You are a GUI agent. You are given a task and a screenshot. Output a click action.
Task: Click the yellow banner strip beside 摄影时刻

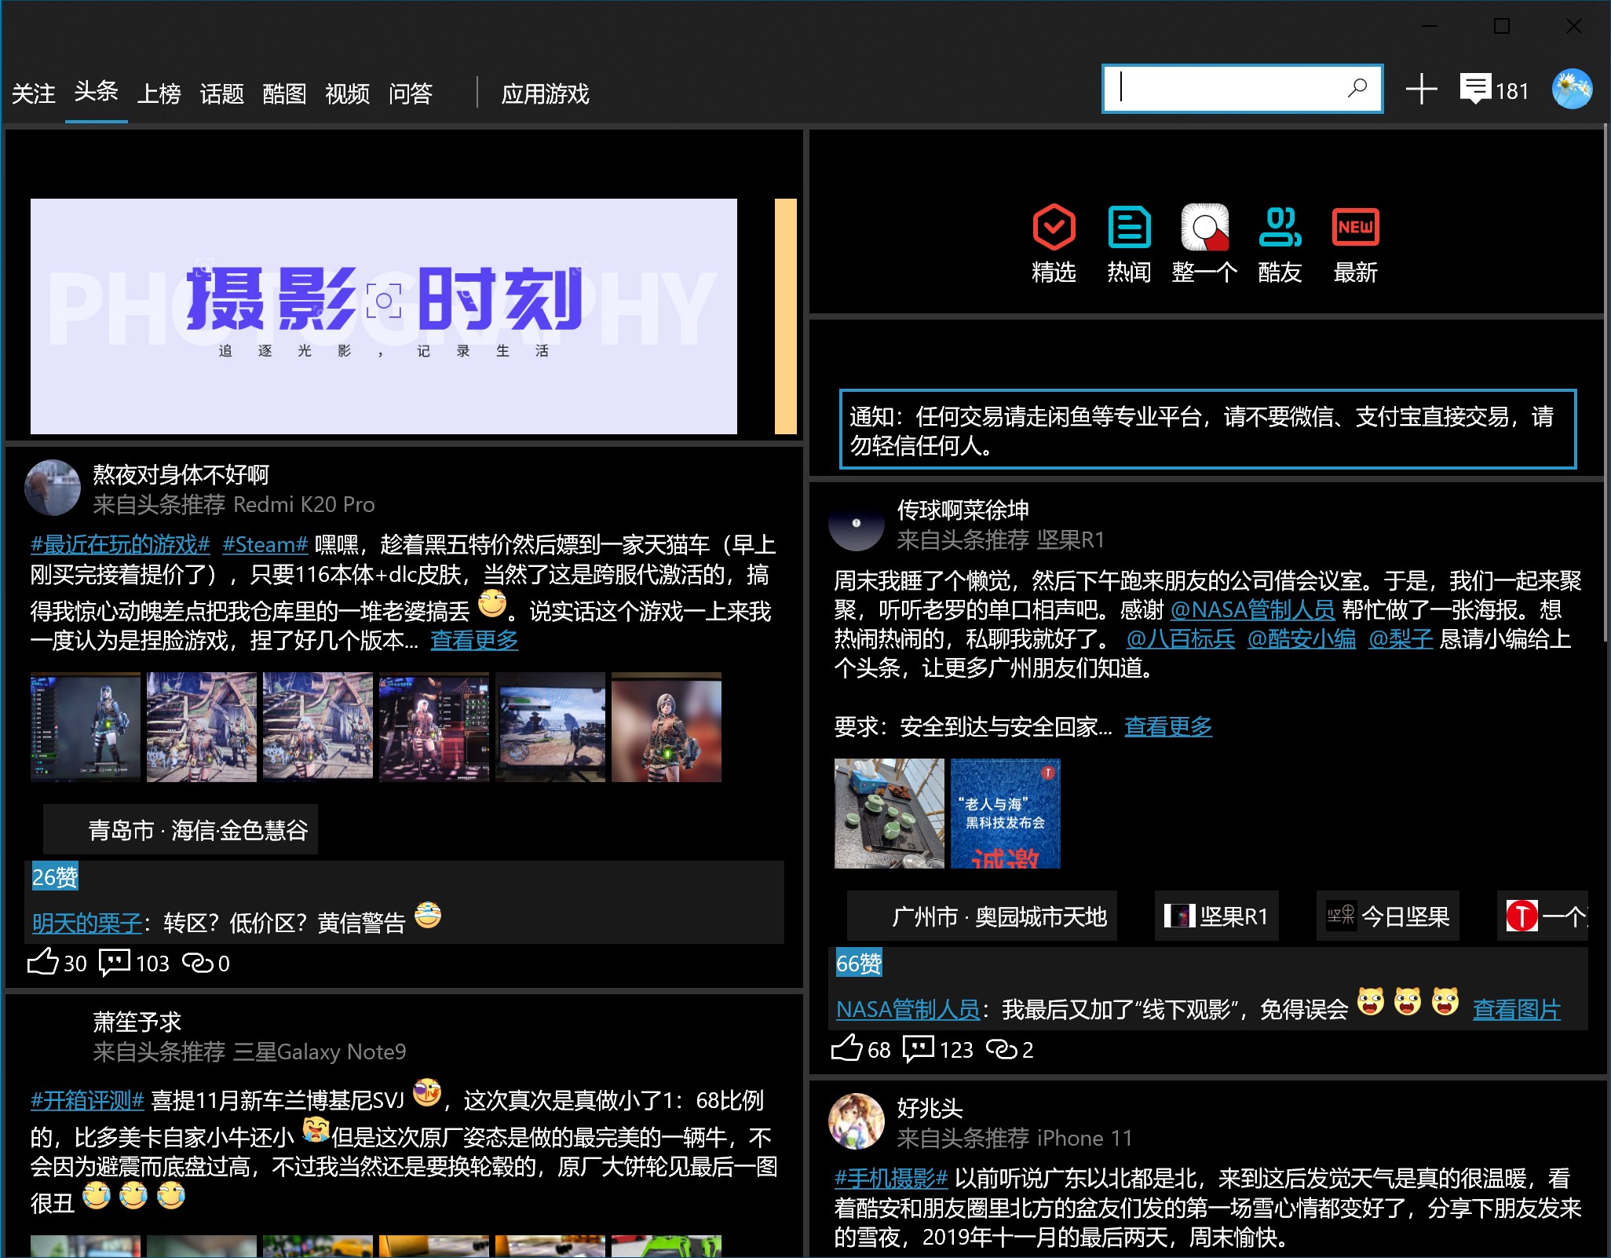click(785, 316)
